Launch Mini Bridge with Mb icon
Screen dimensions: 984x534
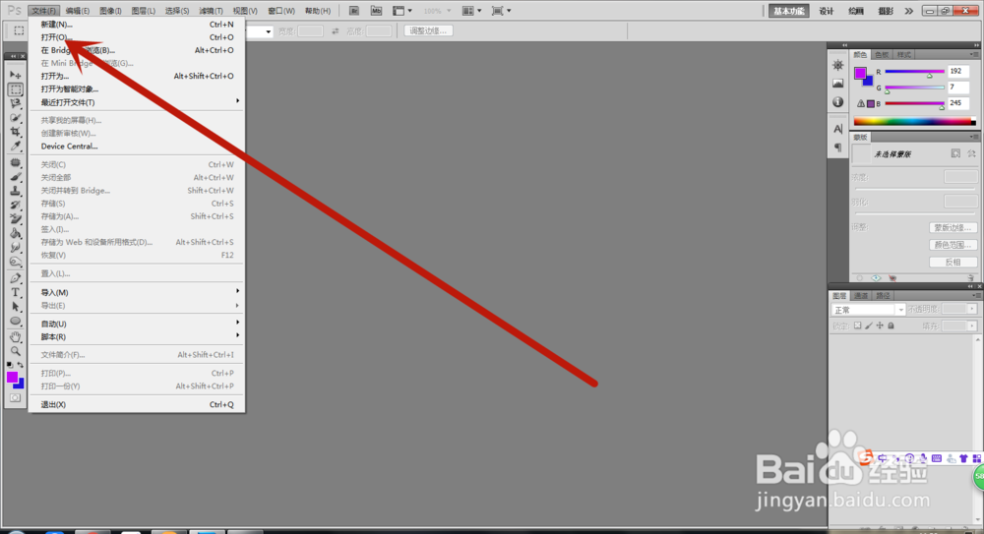click(376, 11)
